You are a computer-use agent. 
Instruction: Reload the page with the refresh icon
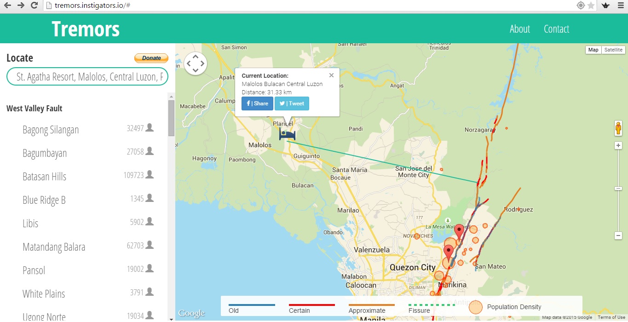34,6
